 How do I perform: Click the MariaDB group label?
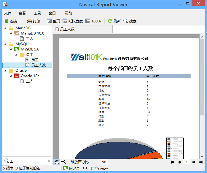coord(23,28)
